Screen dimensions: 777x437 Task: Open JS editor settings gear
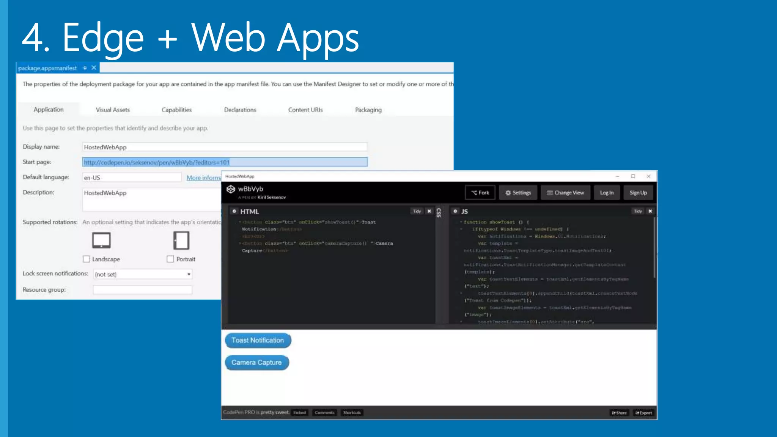tap(455, 211)
